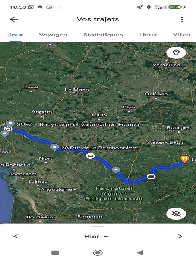Screen dimensions: 196x260
Task: Toggle the satellite layer button
Action: (176, 214)
